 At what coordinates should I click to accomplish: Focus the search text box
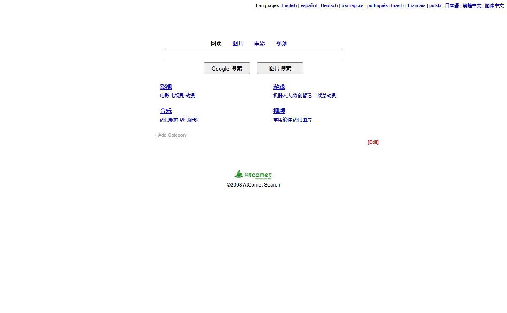point(253,55)
